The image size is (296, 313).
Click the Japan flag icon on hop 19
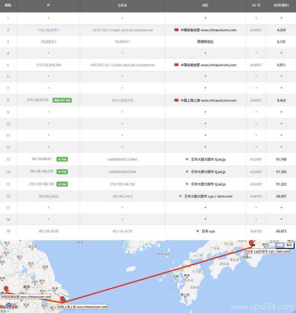(x=198, y=230)
